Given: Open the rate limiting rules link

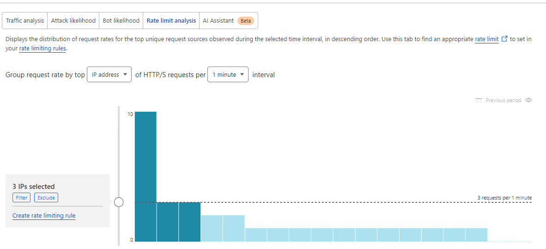Looking at the screenshot, I should tap(42, 49).
